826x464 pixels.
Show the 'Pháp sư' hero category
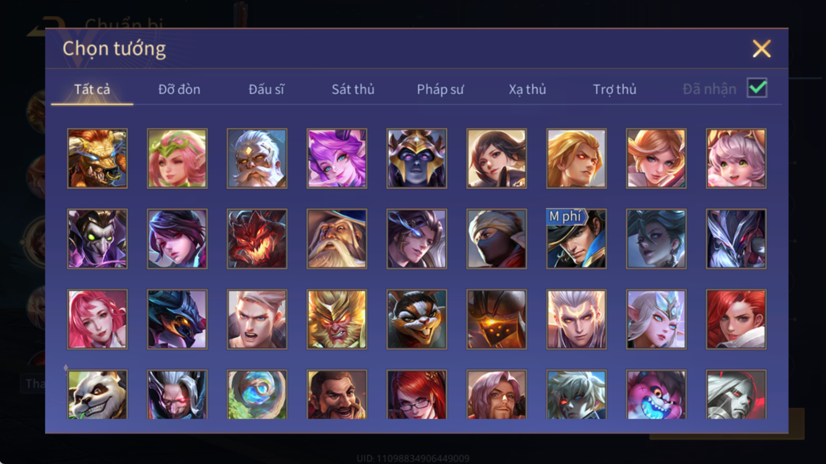tap(440, 89)
